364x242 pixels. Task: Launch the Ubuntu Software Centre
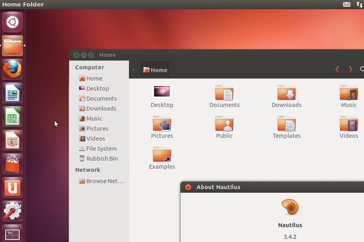[x=12, y=164]
